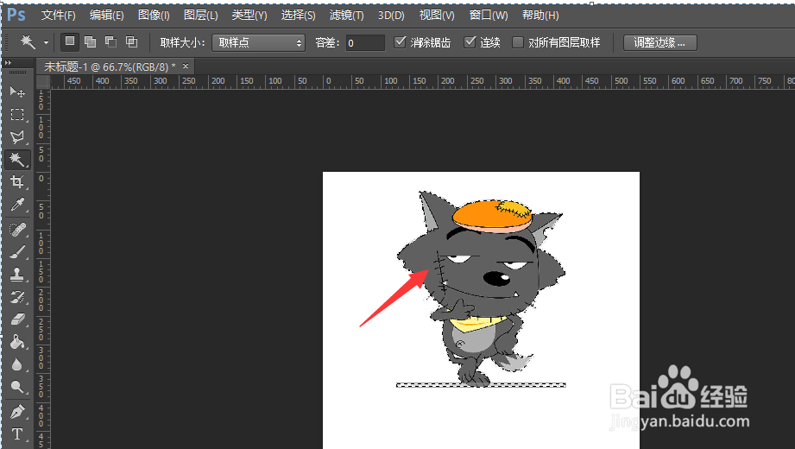
Task: Select the Dodge tool
Action: click(x=17, y=387)
